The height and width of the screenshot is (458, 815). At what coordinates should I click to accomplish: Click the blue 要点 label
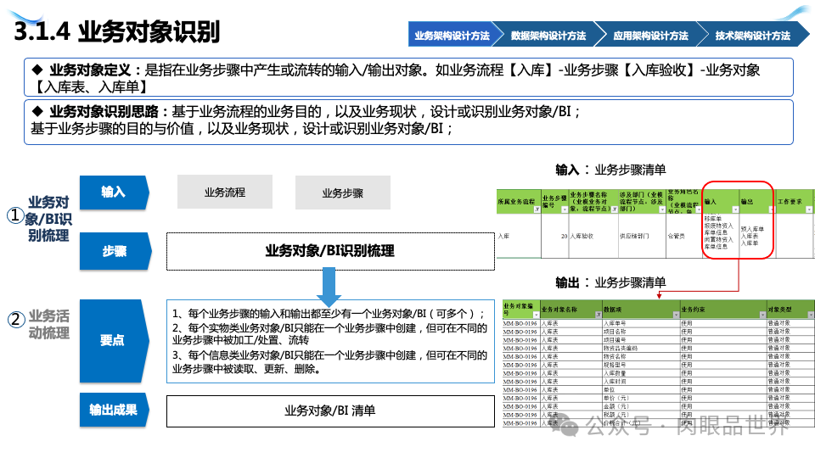113,341
